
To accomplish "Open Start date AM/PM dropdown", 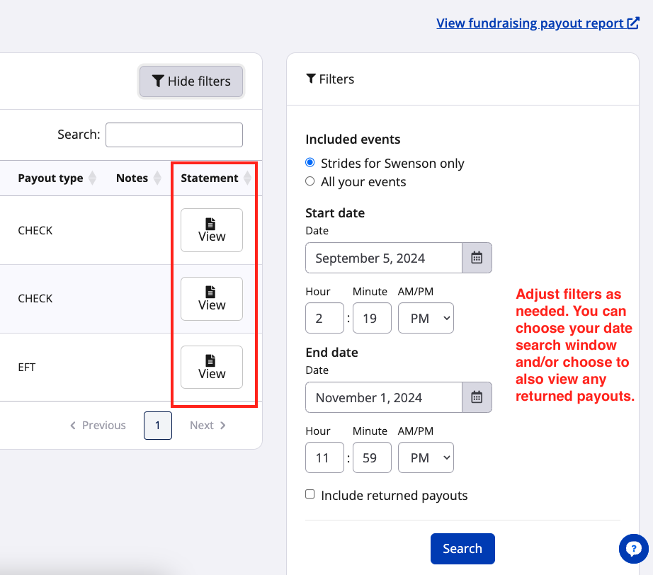I will [x=426, y=319].
